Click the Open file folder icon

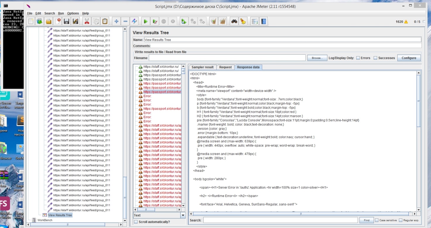49,21
